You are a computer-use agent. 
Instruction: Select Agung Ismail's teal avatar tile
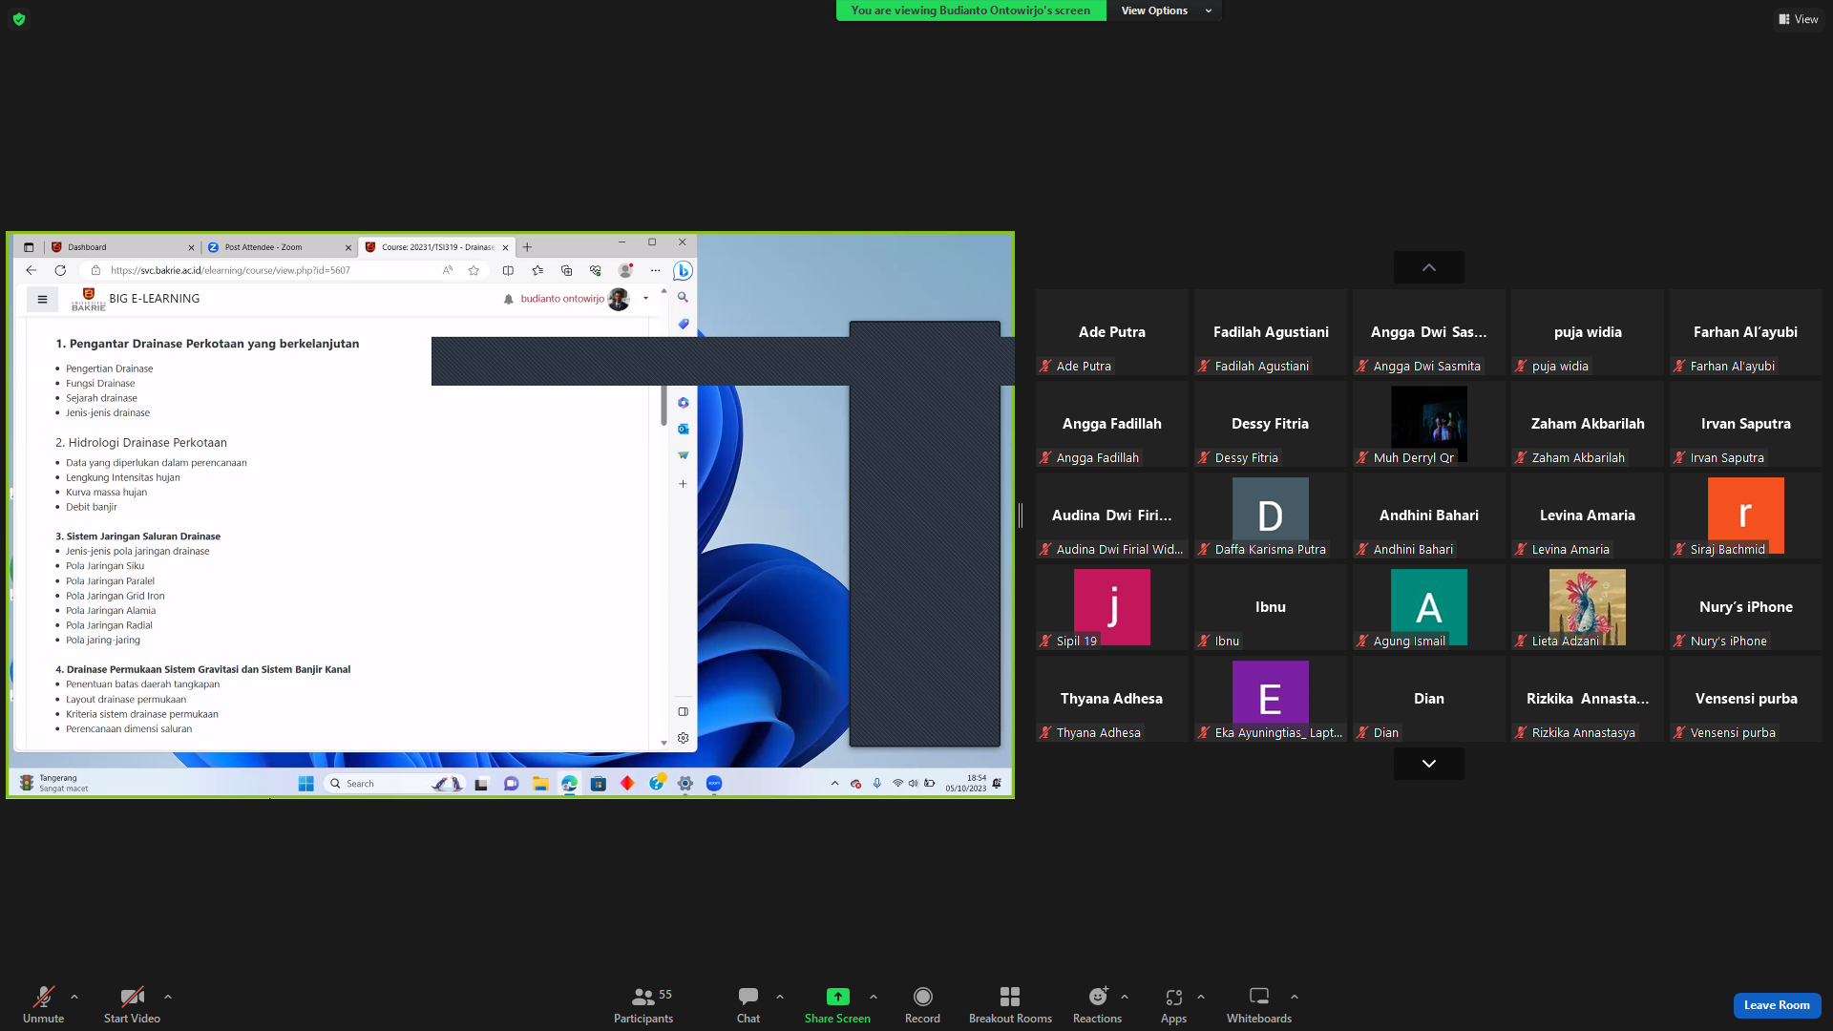click(x=1429, y=607)
